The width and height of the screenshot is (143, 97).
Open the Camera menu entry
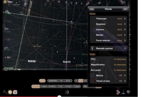(108, 30)
